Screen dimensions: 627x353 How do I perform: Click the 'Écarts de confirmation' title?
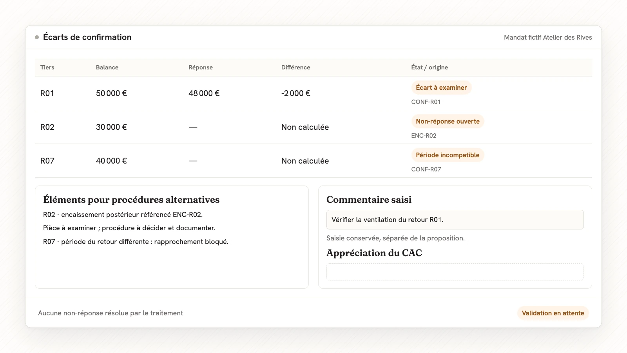(87, 37)
